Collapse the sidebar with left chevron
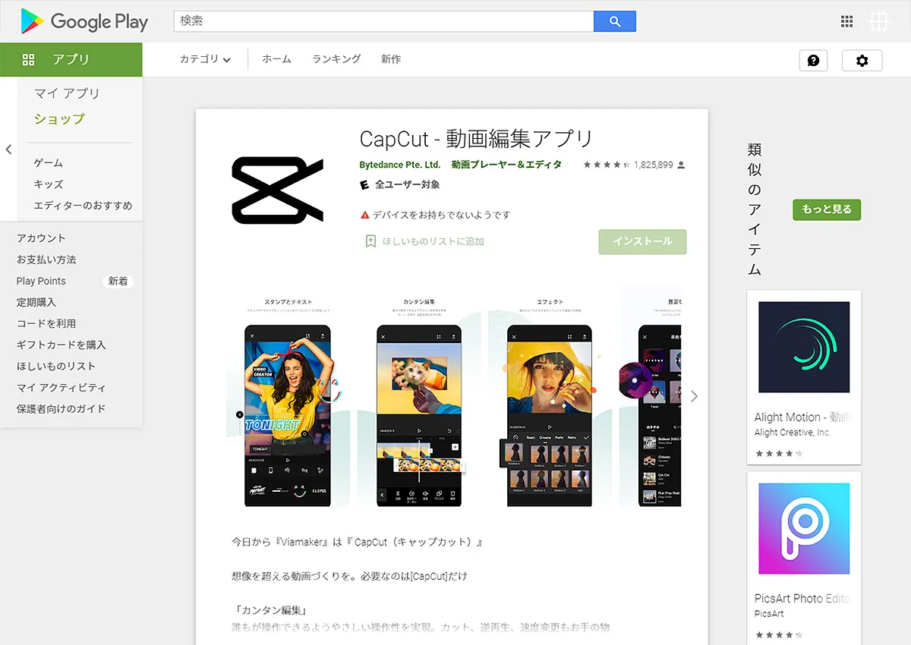 click(8, 149)
